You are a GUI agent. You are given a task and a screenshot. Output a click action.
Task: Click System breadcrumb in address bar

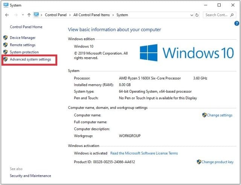[x=122, y=15]
